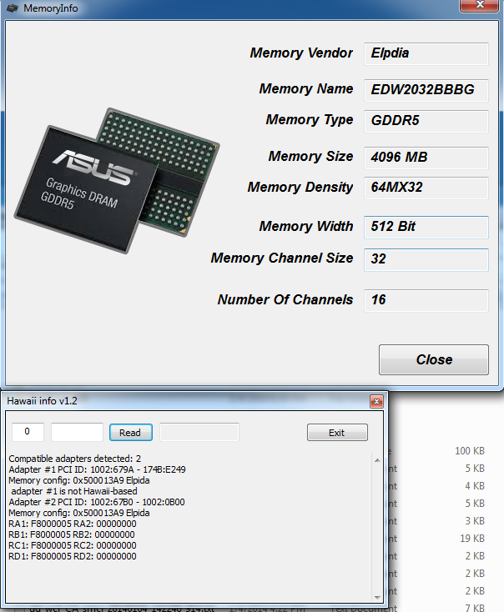
Task: Close the Hawaii info v1.2 window
Action: point(376,401)
